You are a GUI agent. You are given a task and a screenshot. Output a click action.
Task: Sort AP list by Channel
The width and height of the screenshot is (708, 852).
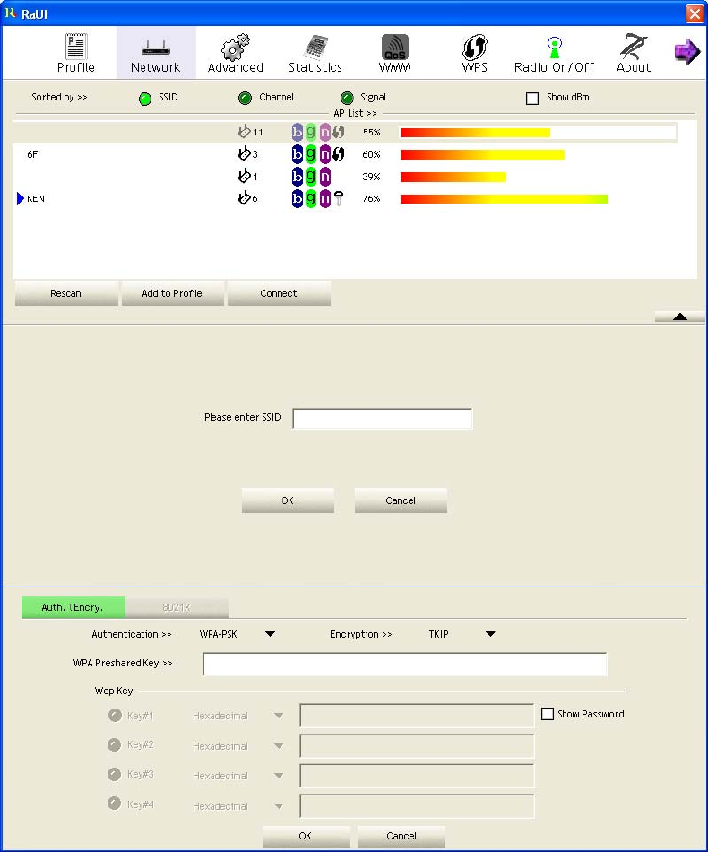(x=245, y=98)
